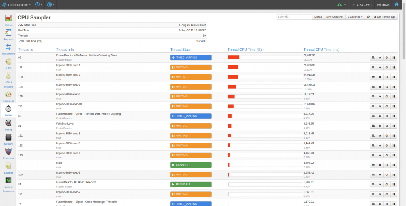Open the Metrics section in sidebar
406x206 pixels.
8,21
